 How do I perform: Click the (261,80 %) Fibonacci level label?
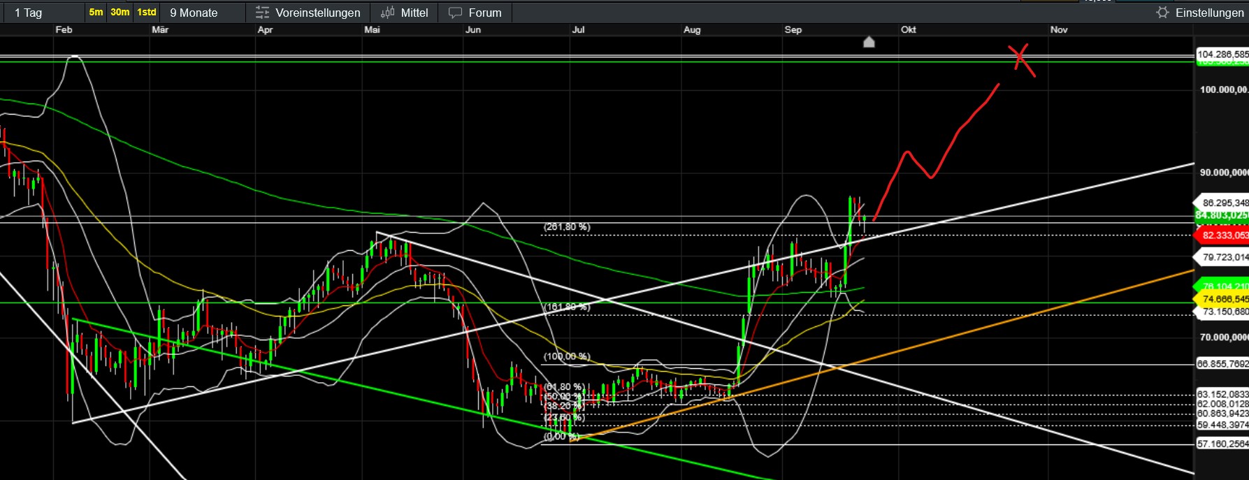(567, 227)
